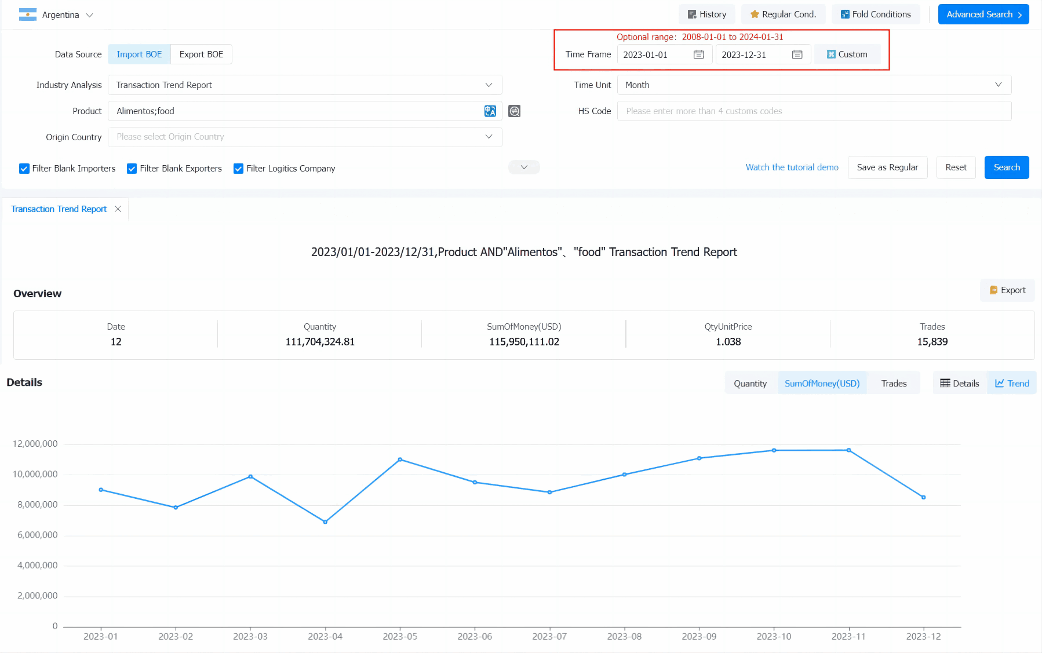The image size is (1042, 653).
Task: Uncheck Filter Blank Exporters checkbox
Action: 132,169
